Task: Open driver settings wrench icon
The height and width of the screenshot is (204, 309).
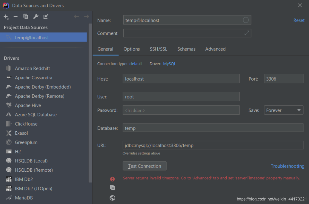Action: tap(36, 16)
